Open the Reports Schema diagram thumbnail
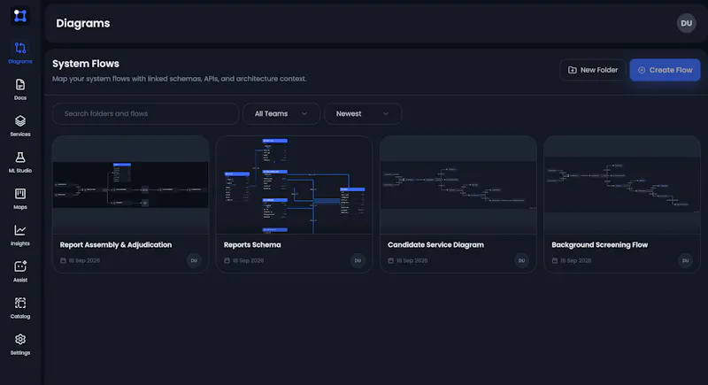Viewport: 708px width, 385px height. [x=295, y=185]
